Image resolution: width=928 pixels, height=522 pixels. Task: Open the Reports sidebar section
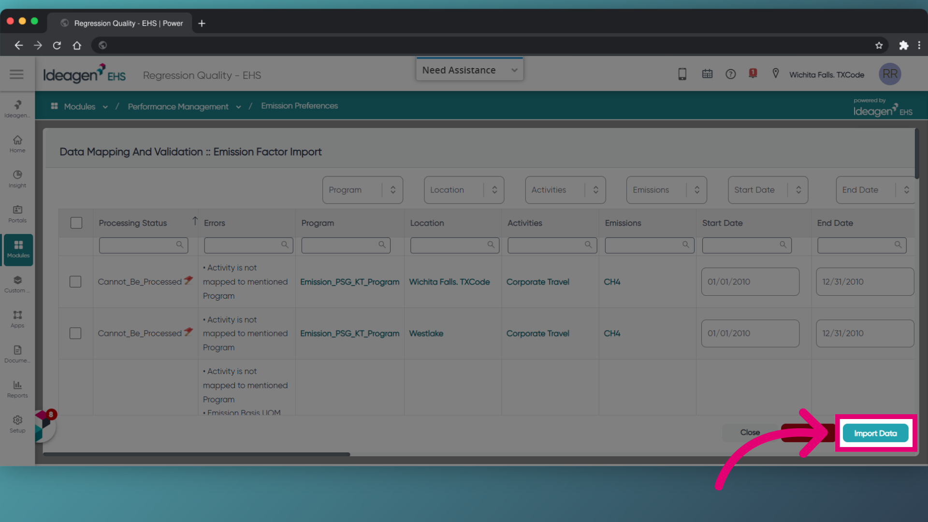pyautogui.click(x=17, y=389)
